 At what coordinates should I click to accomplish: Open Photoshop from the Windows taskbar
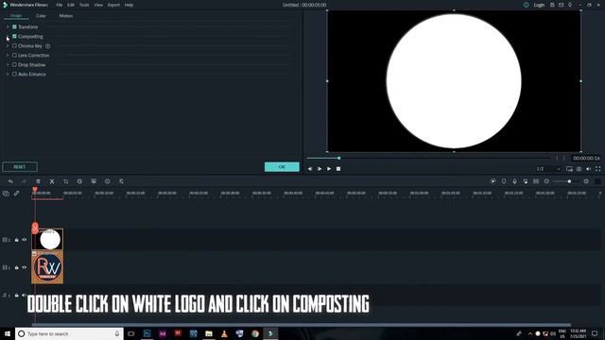click(147, 333)
